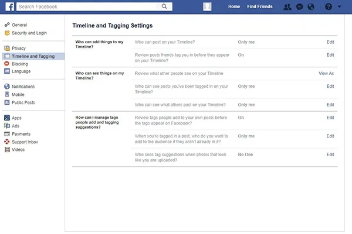Edit who can post on your Timeline
Image resolution: width=352 pixels, height=234 pixels.
pos(330,42)
